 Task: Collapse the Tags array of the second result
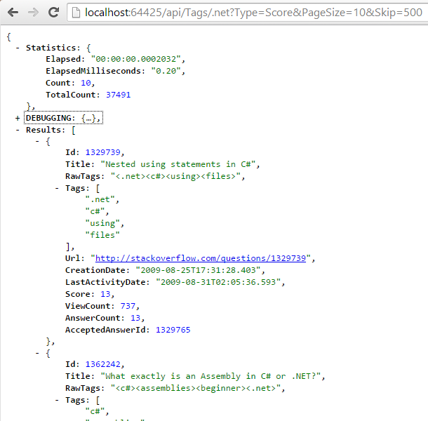coord(57,400)
